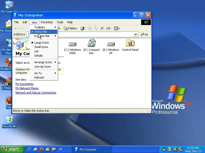Select the My Documents desktop icon
The image size is (205, 153).
(x=6, y=26)
